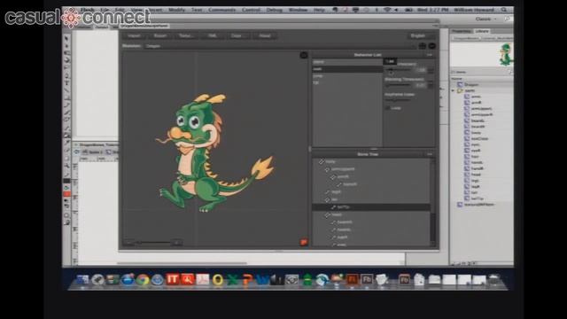Open Flash Builder from the Dock

click(367, 280)
